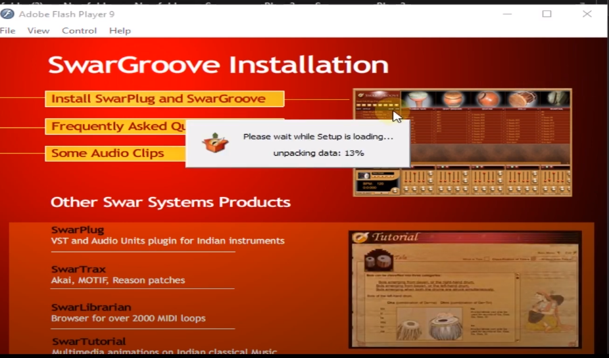Click 'unpacking data: 13%' progress text
Screen dimensions: 609x358
(318, 153)
